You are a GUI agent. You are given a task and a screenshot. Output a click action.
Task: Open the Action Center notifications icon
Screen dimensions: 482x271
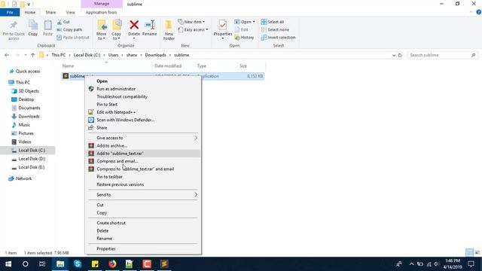pyautogui.click(x=471, y=264)
